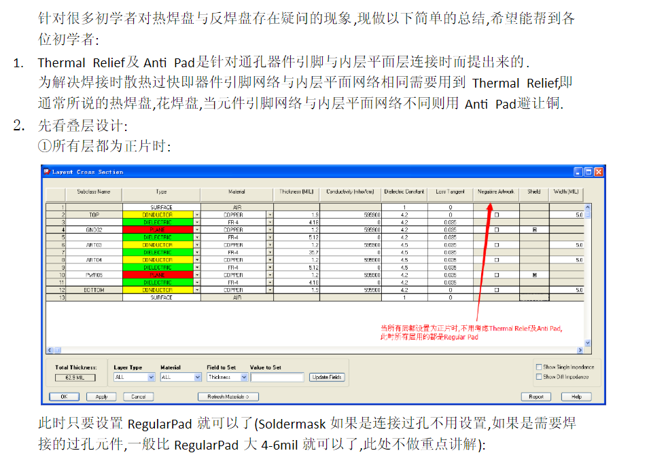
Task: Open the Type dropdown for the TOP layer
Action: (197, 215)
